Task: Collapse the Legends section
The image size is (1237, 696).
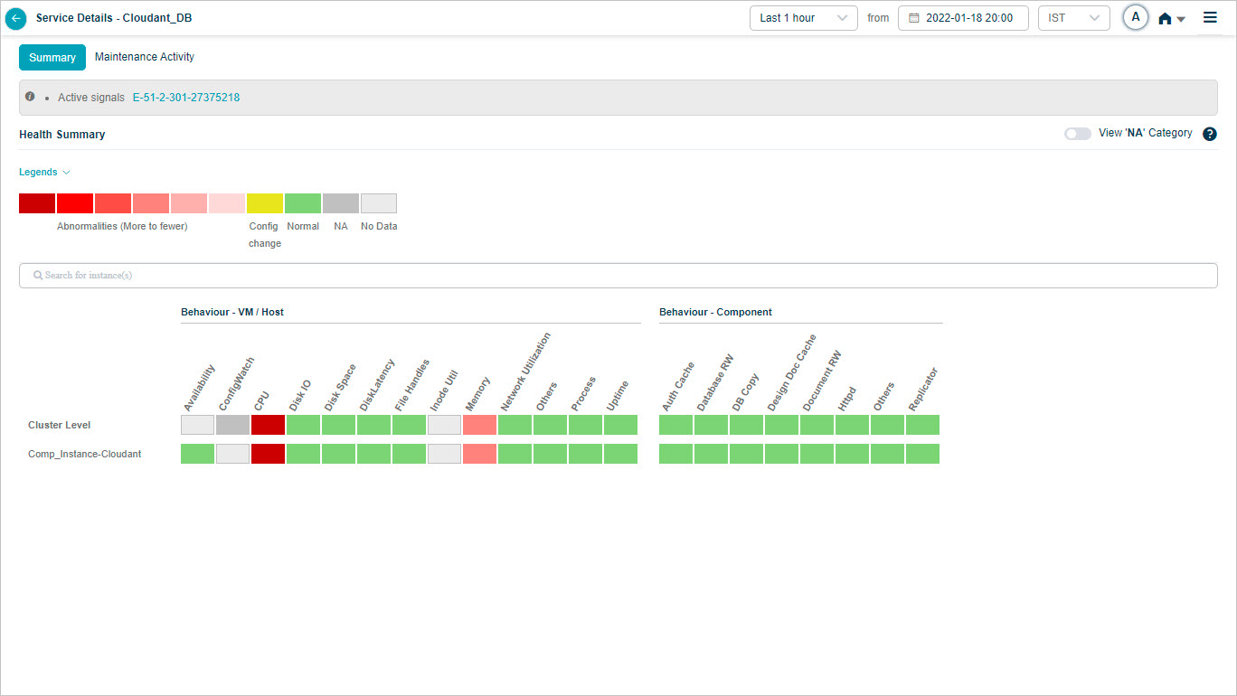Action: (x=44, y=172)
